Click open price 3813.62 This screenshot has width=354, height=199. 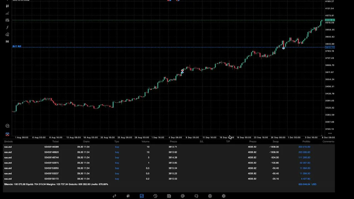coord(173,152)
